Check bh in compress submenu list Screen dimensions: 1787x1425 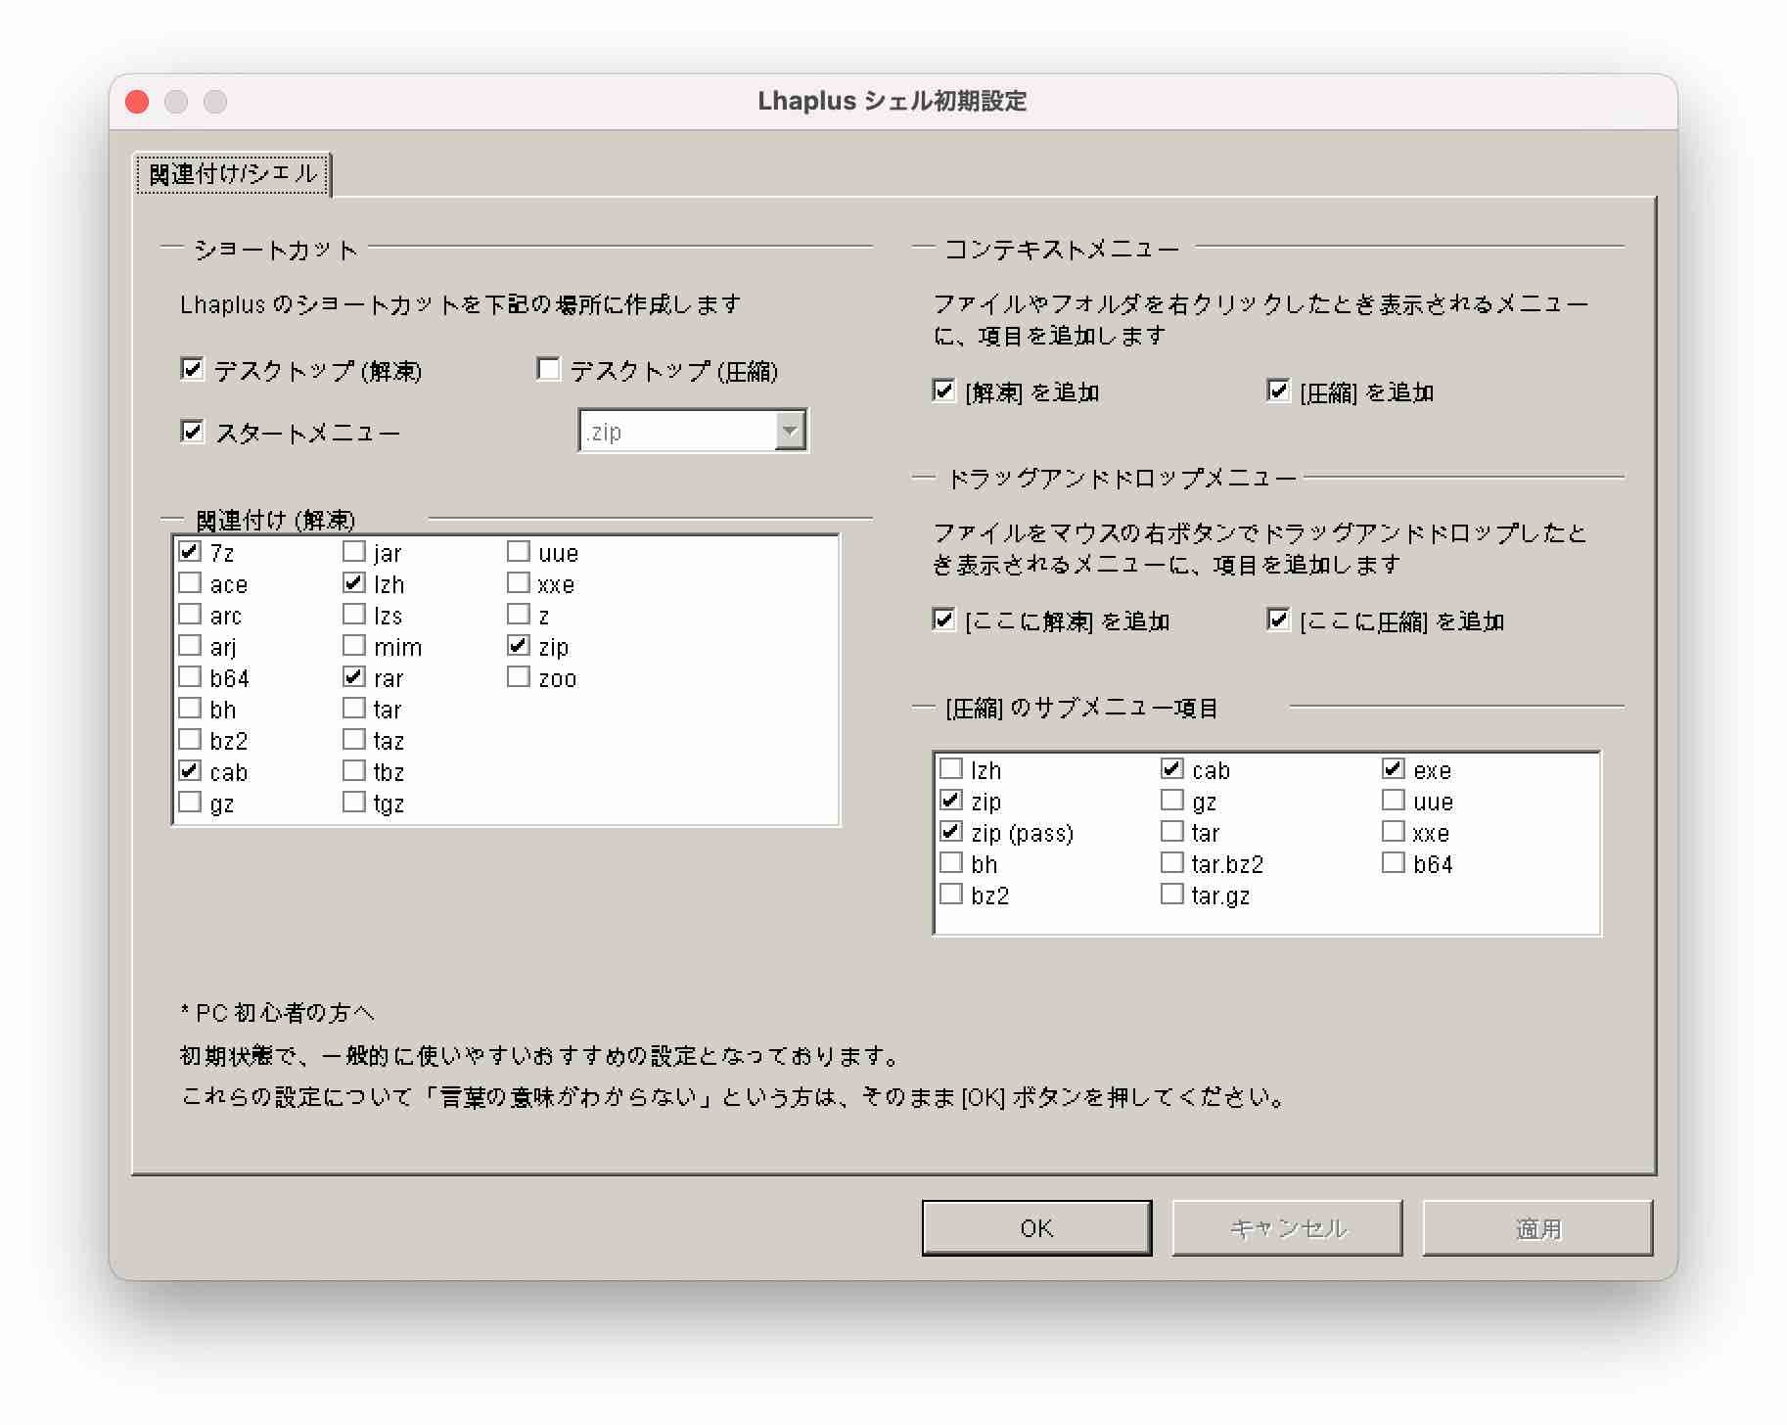[951, 863]
